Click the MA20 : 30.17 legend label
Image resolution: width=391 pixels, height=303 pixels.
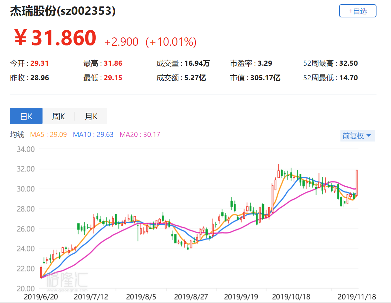pos(140,134)
